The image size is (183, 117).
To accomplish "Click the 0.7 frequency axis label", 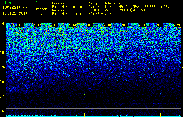I will (2, 97).
